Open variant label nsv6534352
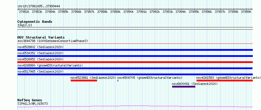 40,53
